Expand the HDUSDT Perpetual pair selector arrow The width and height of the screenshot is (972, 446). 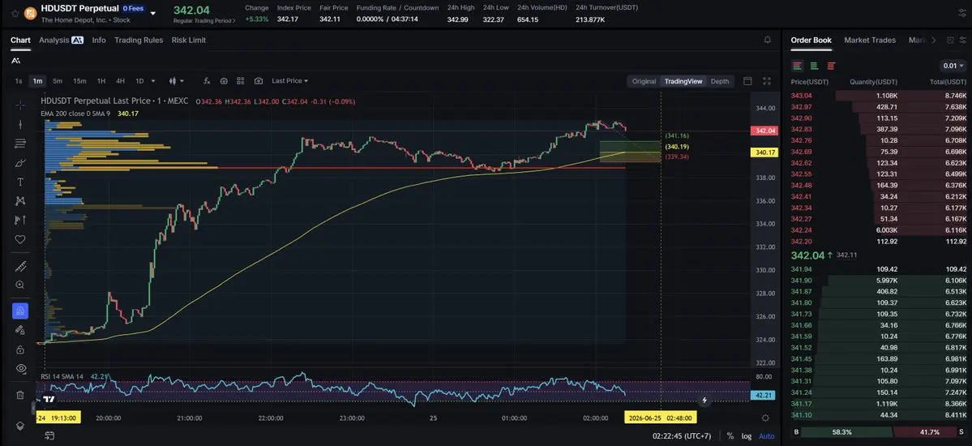(x=153, y=13)
